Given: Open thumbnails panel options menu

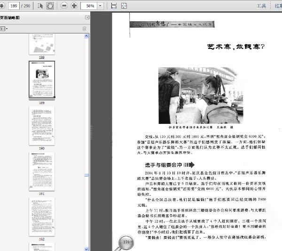Looking at the screenshot, I should pos(4,29).
